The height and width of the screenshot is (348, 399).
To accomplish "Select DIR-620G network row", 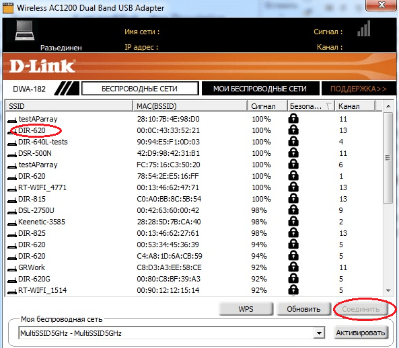I will point(193,279).
